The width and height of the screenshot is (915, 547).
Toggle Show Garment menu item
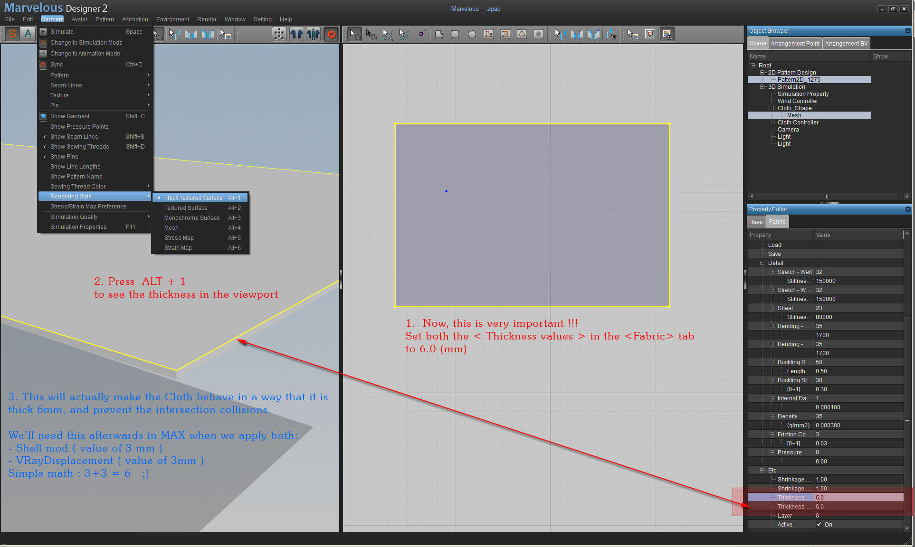tap(95, 116)
